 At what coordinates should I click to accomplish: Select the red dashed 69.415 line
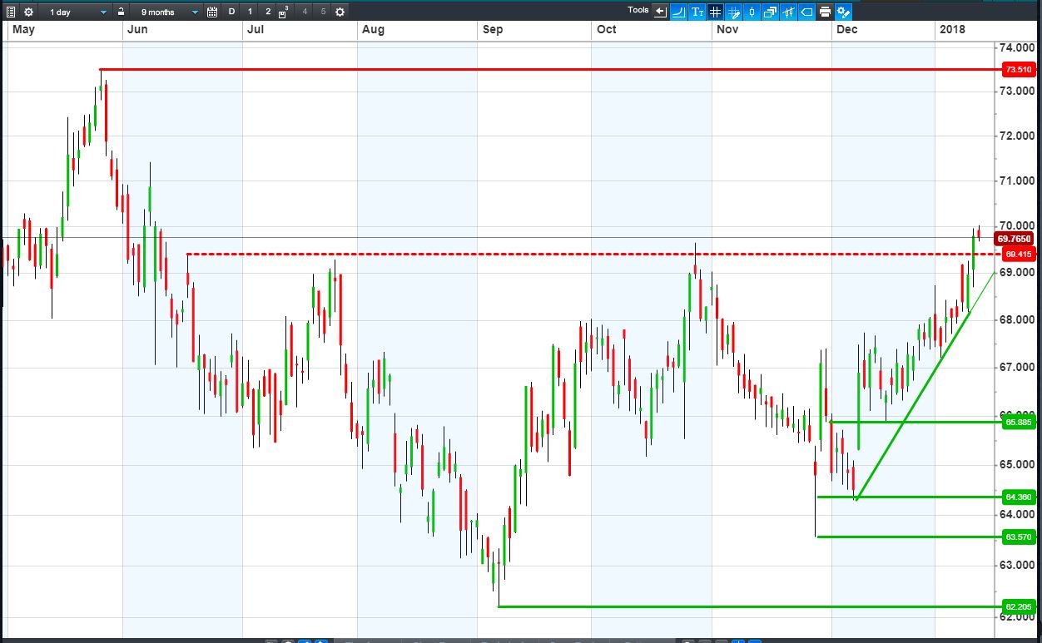(x=594, y=254)
